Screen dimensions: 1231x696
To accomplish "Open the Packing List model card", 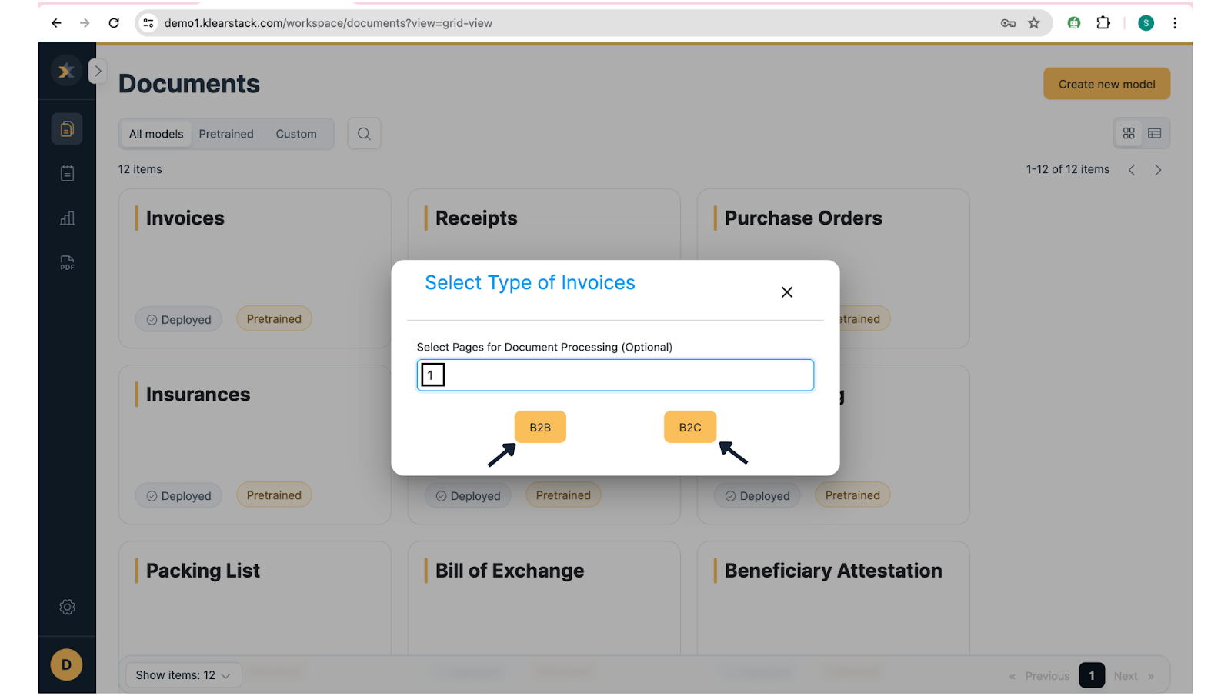I will tap(255, 598).
